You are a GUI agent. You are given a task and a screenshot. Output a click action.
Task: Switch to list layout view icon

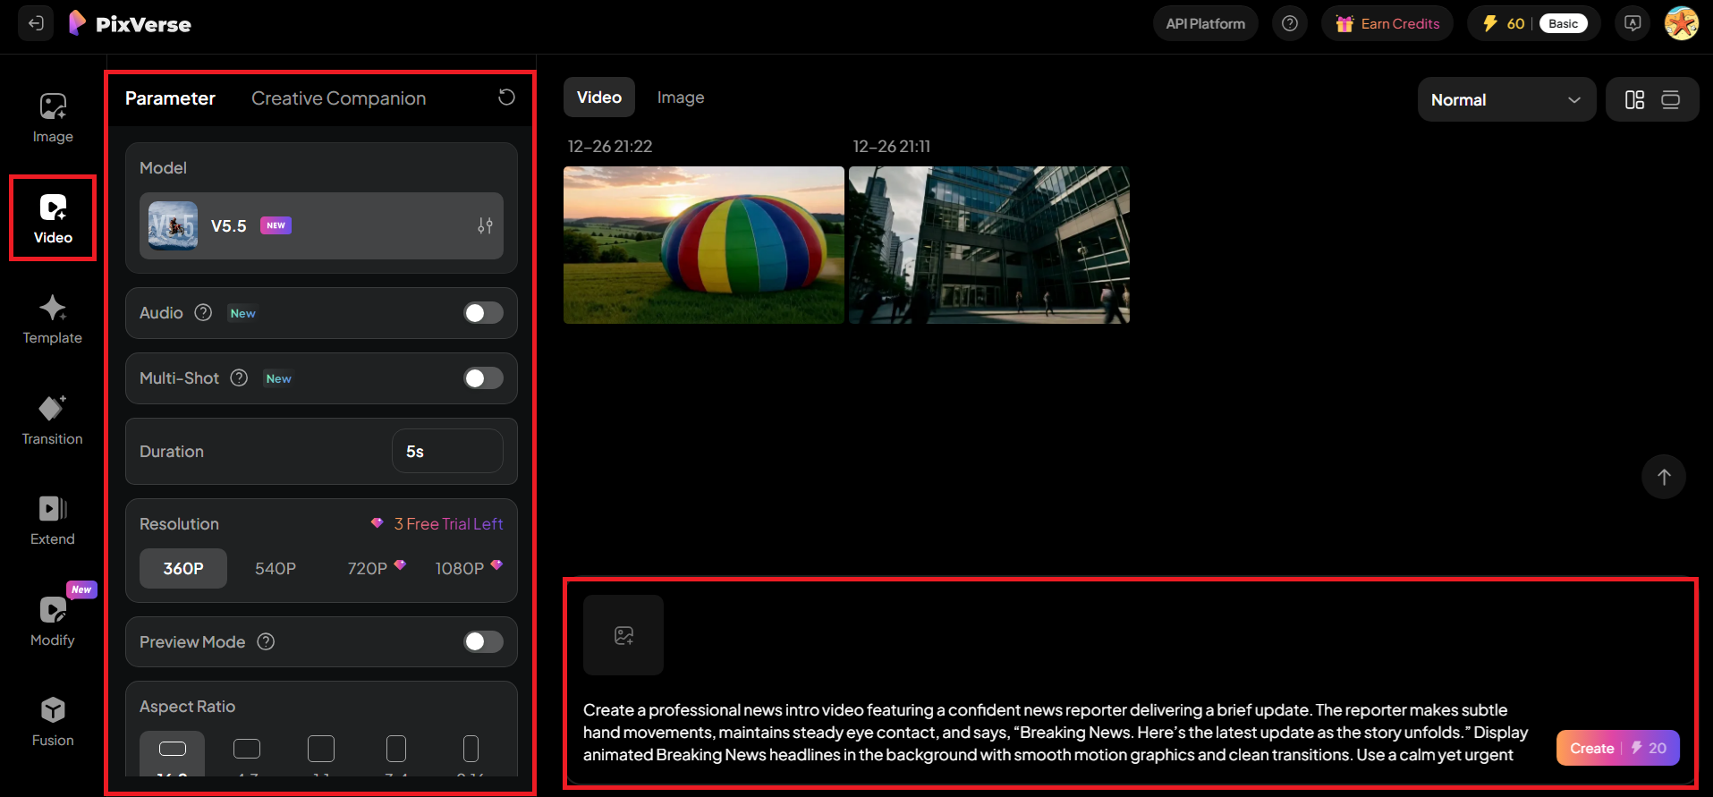tap(1670, 99)
